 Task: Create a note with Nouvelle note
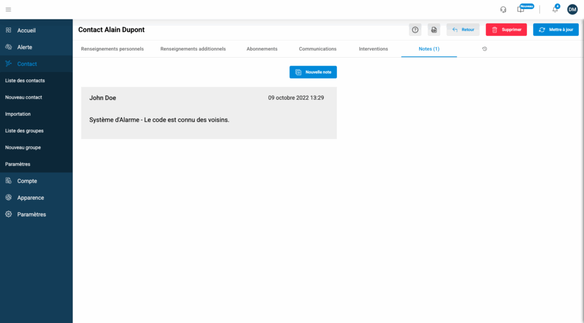[313, 72]
